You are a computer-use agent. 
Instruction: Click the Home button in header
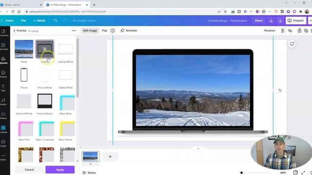point(9,20)
